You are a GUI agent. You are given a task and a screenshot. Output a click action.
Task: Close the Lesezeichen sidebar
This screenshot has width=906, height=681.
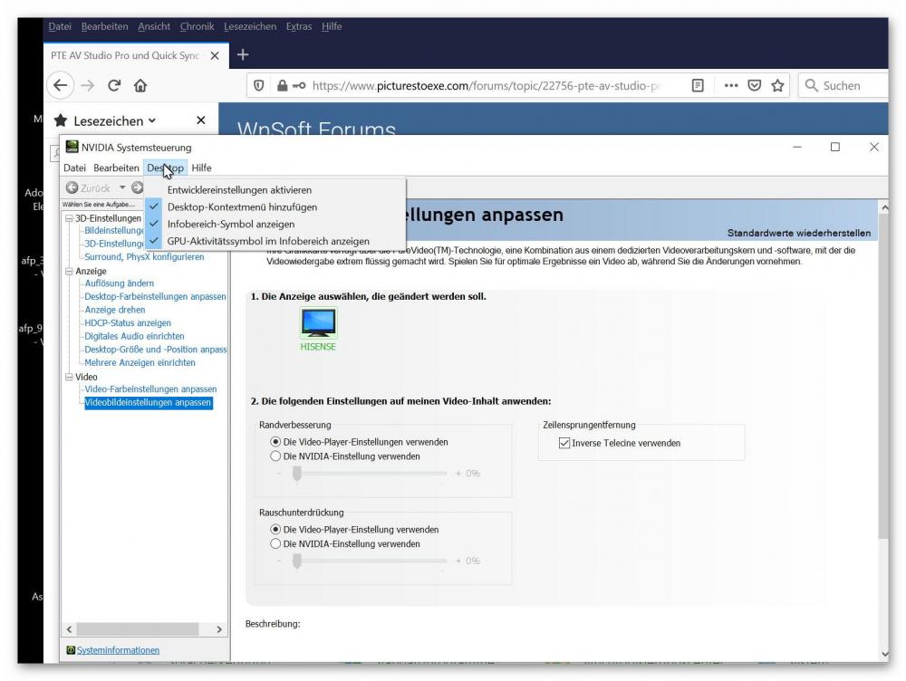200,120
